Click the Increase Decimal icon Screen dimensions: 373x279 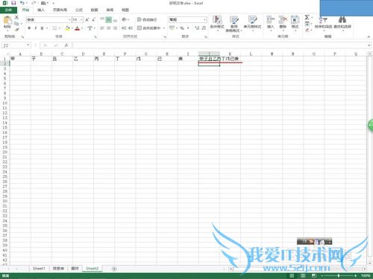pyautogui.click(x=197, y=28)
